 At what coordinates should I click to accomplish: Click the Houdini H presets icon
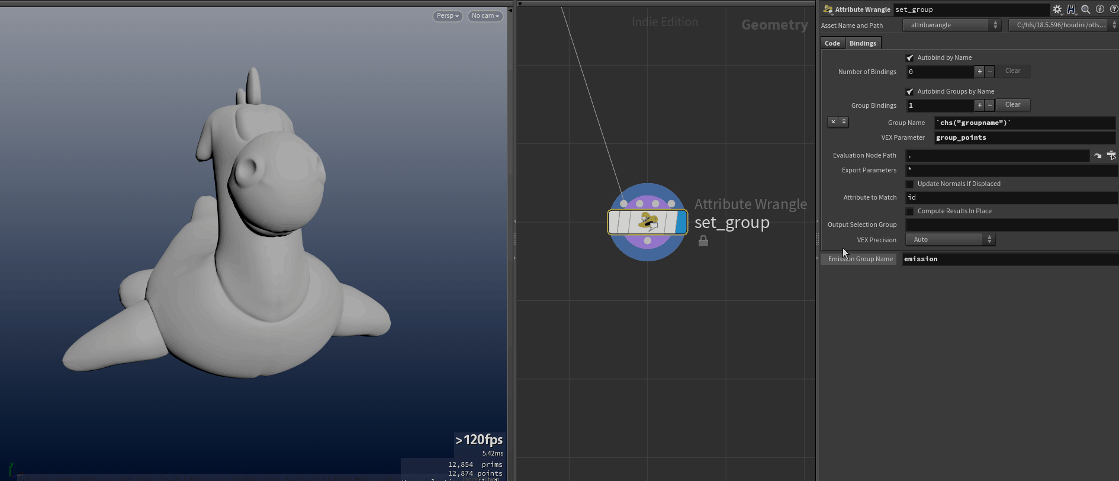(x=1072, y=9)
